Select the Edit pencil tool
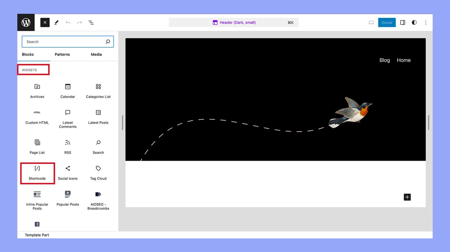The width and height of the screenshot is (450, 252). pyautogui.click(x=56, y=22)
